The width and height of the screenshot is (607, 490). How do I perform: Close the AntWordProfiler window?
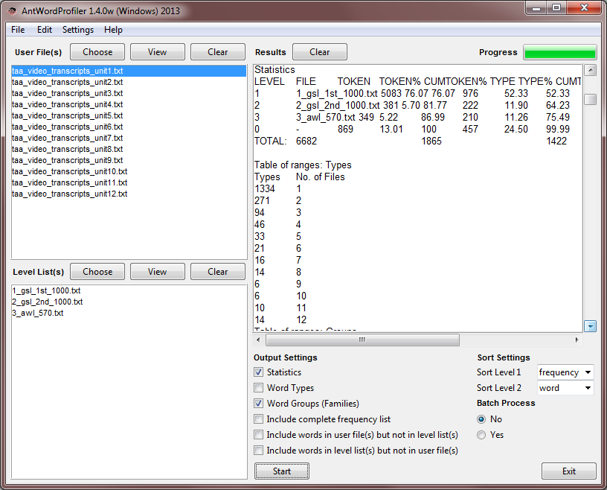pyautogui.click(x=584, y=8)
